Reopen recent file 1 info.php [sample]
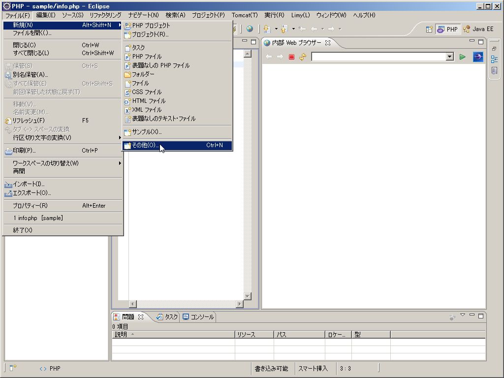Viewport: 504px width, 378px height. pos(63,218)
